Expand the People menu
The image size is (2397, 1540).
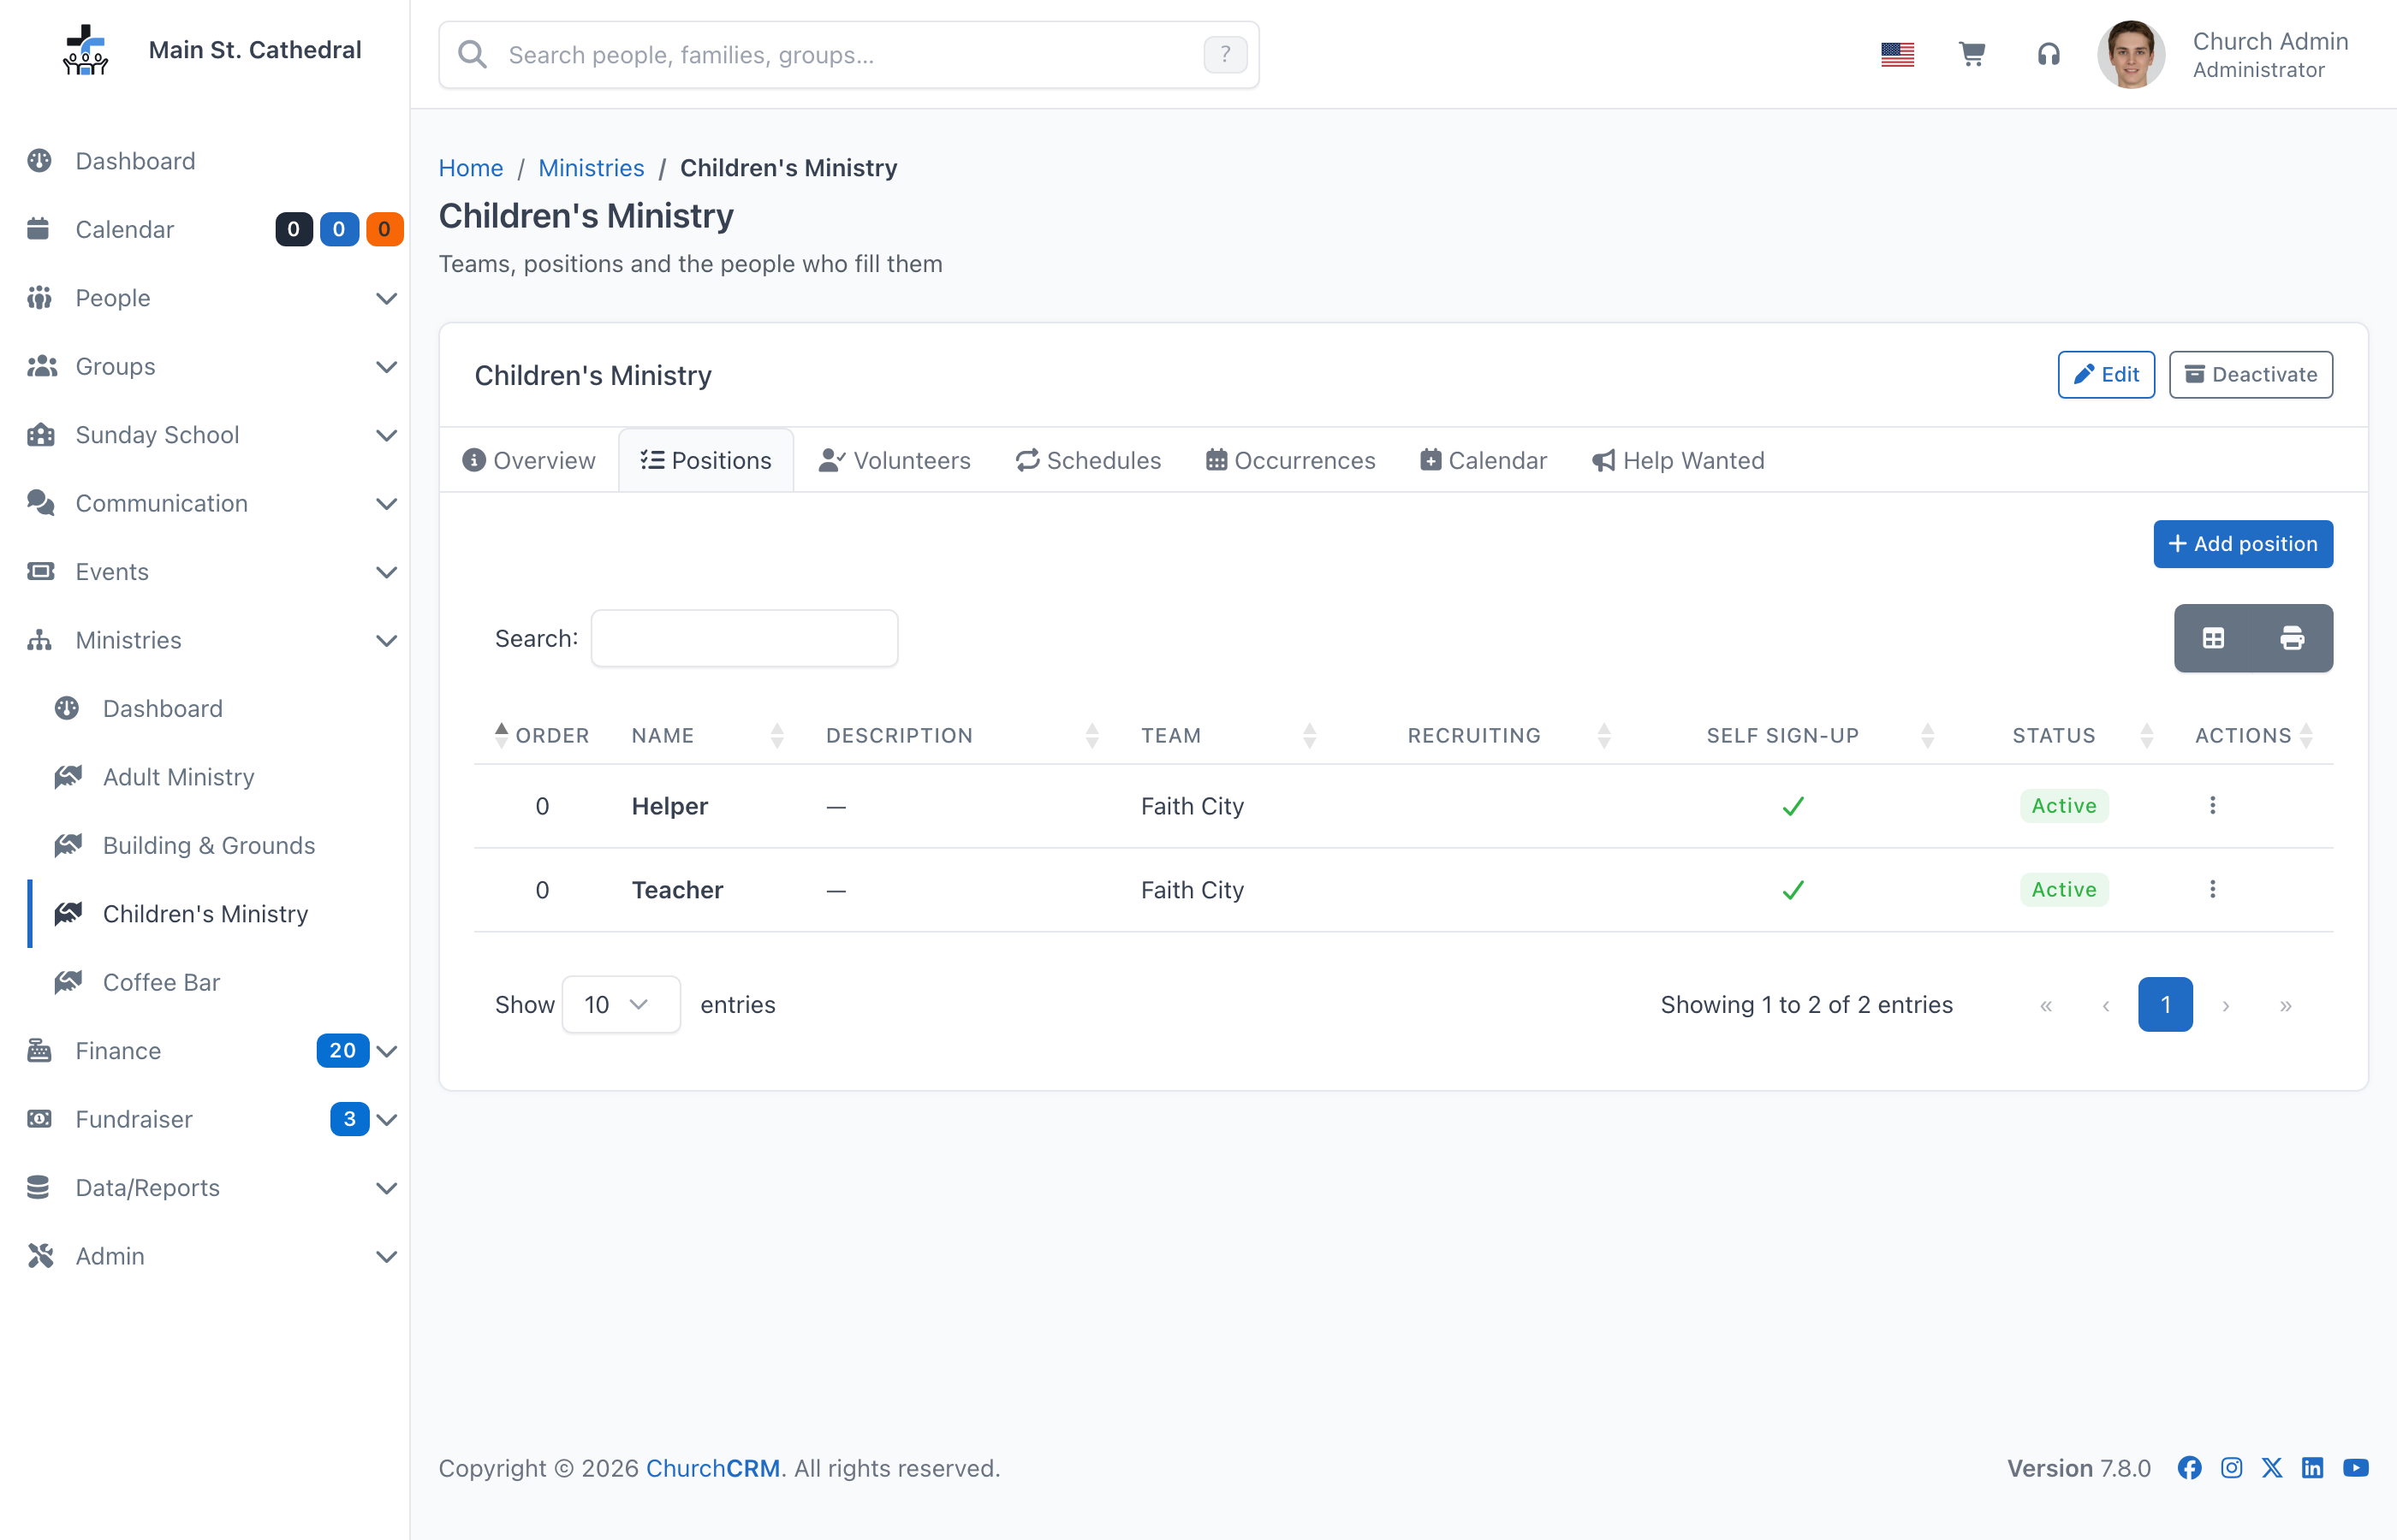204,298
